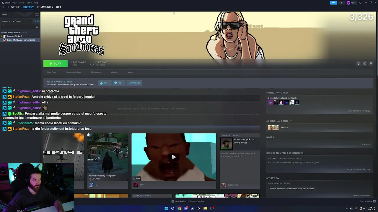
Task: Choose Maybe Later on recommendation prompt
Action: tap(134, 83)
